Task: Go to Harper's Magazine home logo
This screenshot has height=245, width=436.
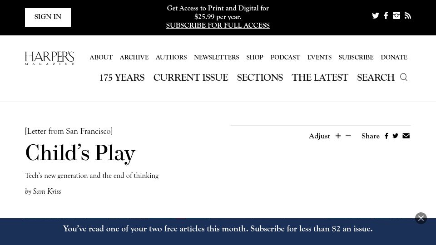Action: (x=50, y=58)
